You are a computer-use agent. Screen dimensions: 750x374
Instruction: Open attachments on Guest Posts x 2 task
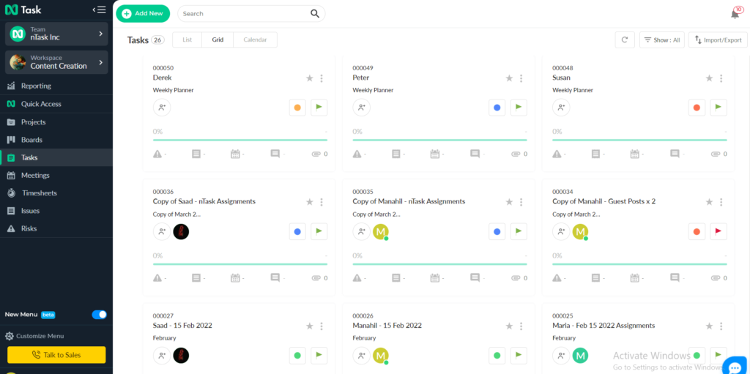point(719,278)
